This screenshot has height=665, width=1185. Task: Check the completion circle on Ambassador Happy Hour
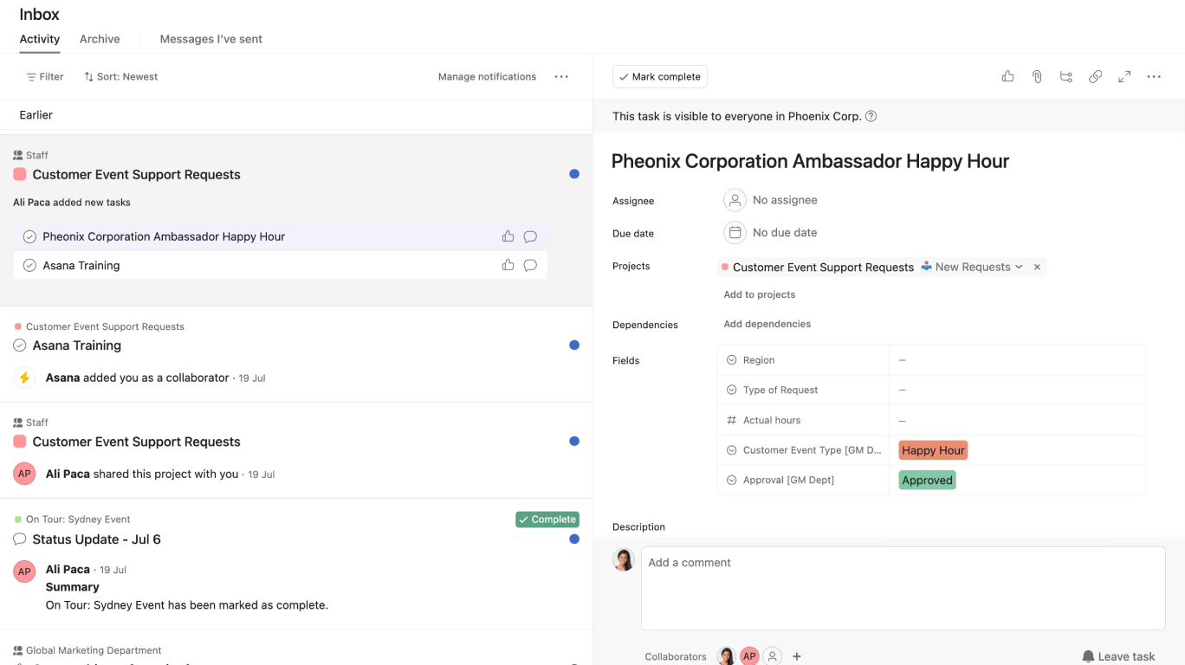click(29, 236)
